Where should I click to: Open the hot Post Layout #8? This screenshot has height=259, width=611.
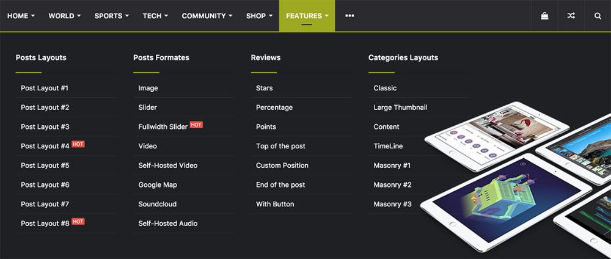tap(45, 224)
